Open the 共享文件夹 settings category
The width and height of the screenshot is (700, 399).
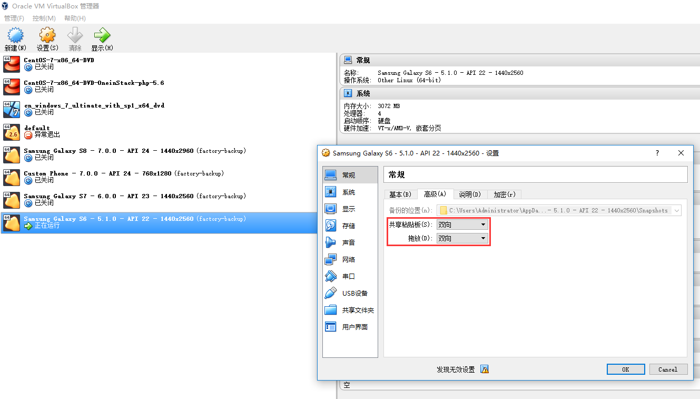pos(350,310)
